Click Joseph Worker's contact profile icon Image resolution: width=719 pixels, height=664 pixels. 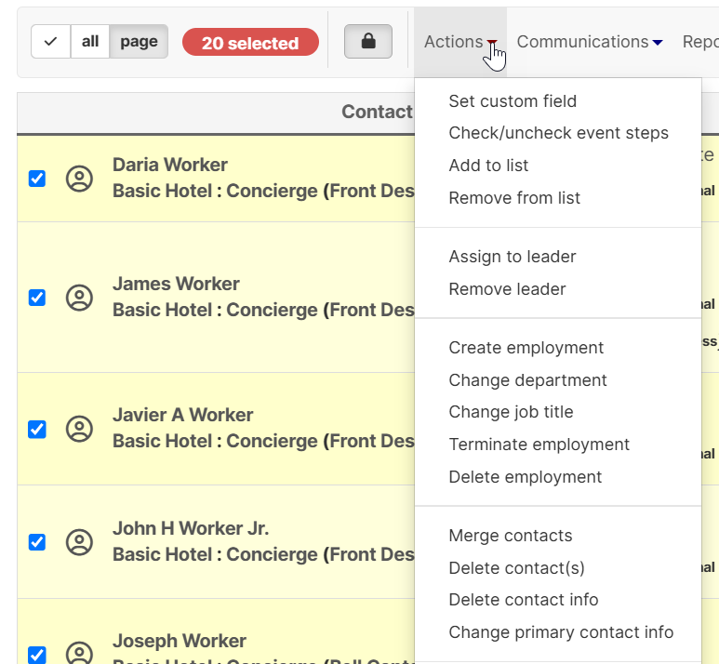coord(79,653)
